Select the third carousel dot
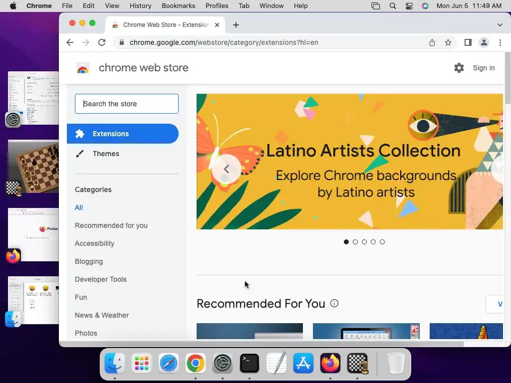The image size is (511, 383). pos(364,242)
